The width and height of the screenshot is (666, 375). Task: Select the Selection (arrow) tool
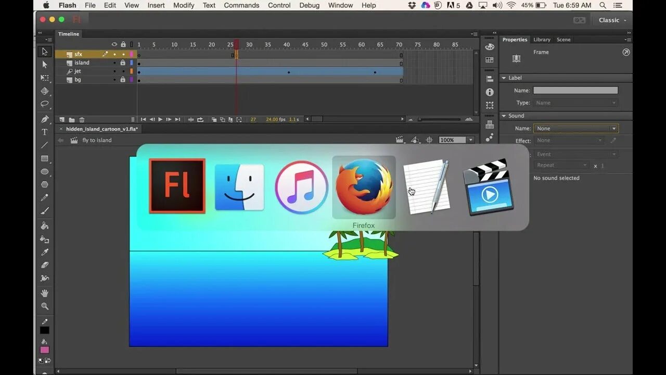pos(45,52)
